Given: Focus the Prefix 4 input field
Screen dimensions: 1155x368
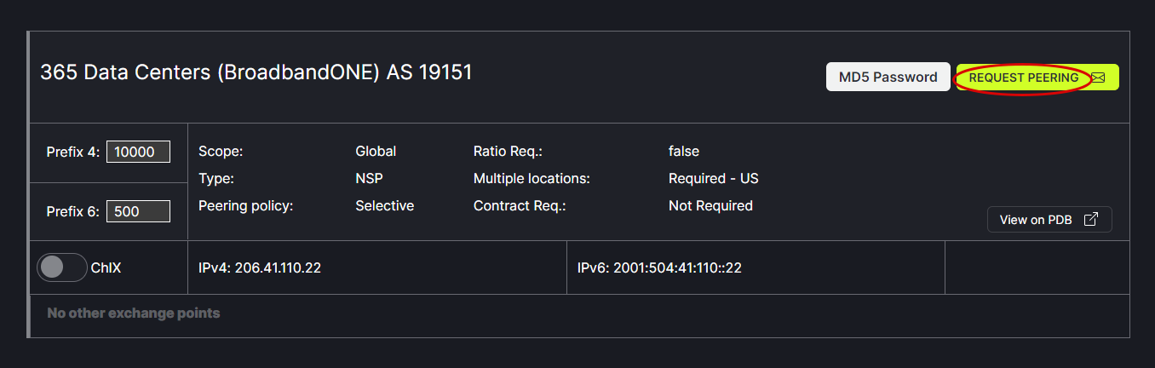Looking at the screenshot, I should coord(138,152).
